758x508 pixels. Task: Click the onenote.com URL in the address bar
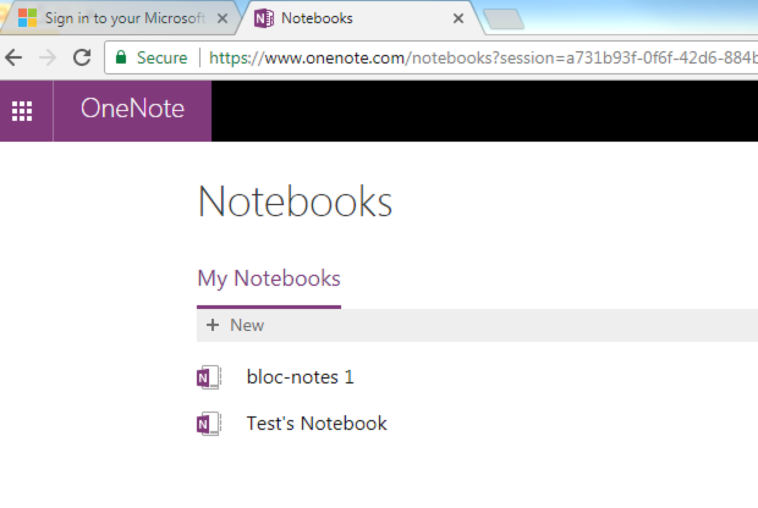483,58
